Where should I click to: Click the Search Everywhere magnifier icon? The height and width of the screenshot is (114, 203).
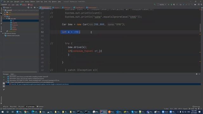(201, 5)
